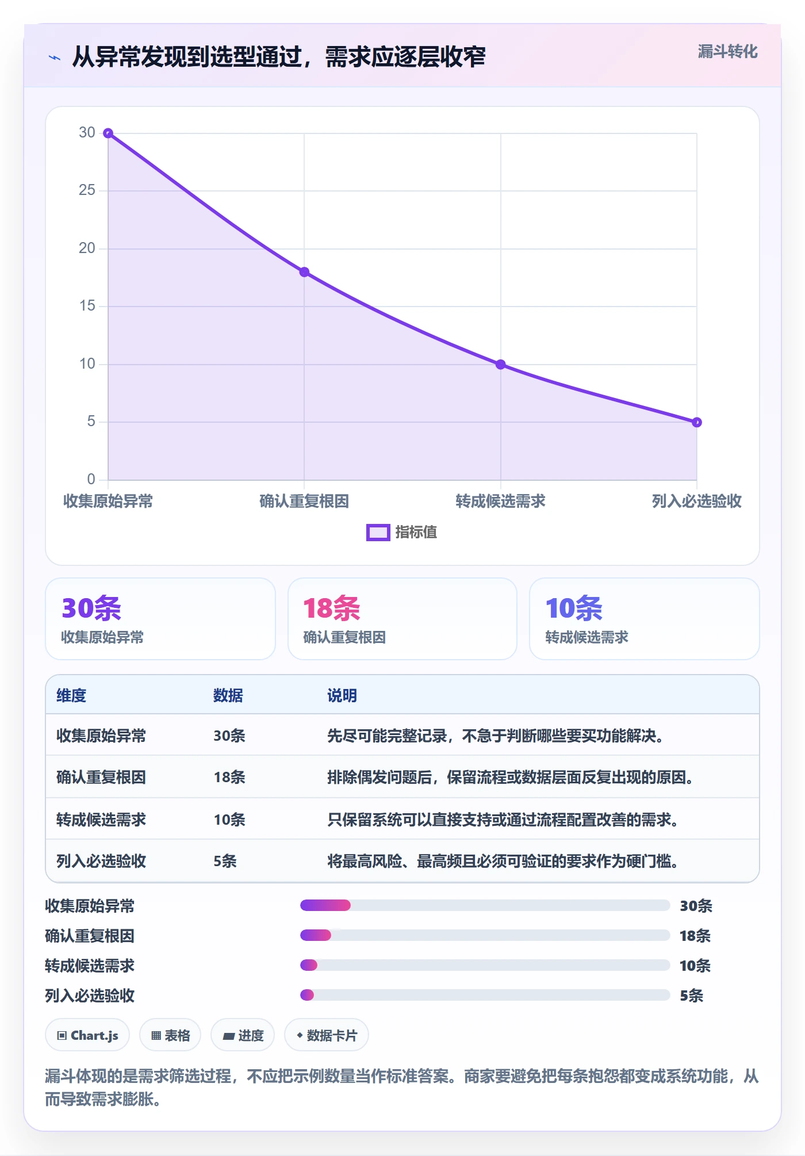The image size is (805, 1156).
Task: Click the chart data point at 列入必选验收
Action: pyautogui.click(x=696, y=422)
